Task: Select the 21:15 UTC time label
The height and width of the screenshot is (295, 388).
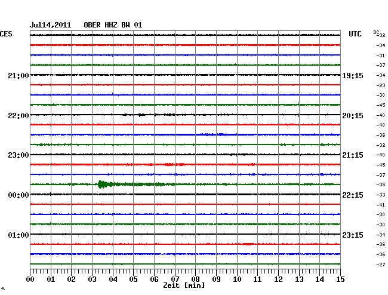Action: pos(353,155)
